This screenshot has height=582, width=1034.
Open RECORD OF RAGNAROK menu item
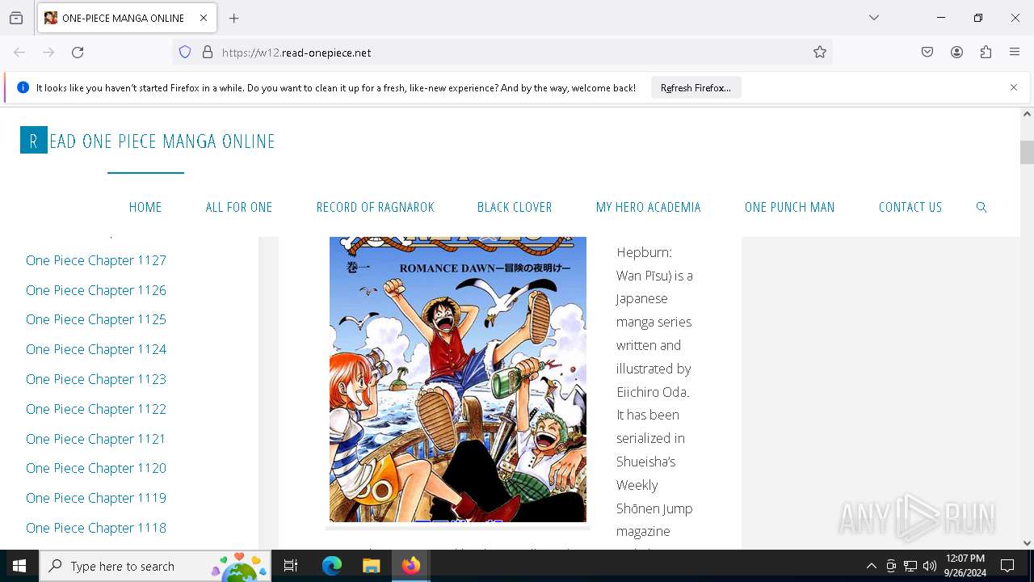376,207
